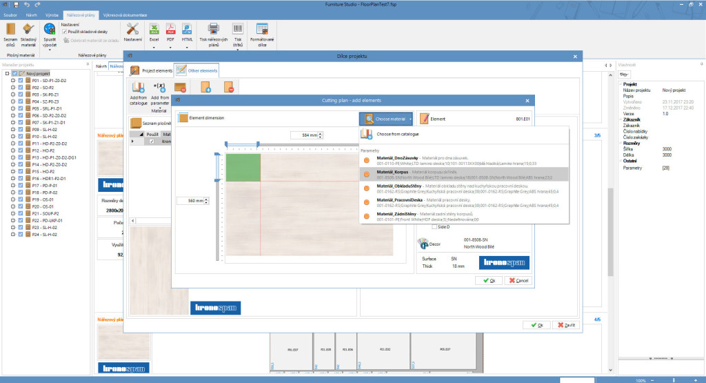Select Materiál_ObkladuStěny parameter

(464, 189)
